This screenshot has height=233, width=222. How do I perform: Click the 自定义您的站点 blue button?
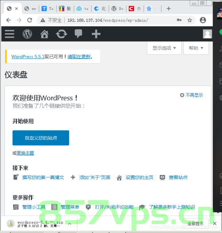pos(41,138)
